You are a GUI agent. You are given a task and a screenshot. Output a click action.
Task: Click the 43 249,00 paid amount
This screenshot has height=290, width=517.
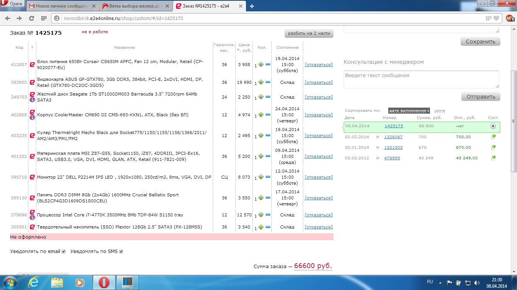pyautogui.click(x=467, y=158)
